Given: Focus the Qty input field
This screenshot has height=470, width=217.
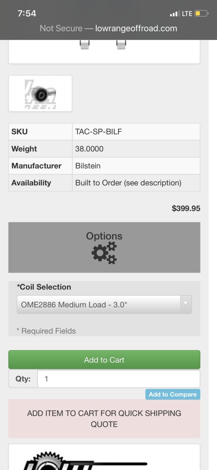Looking at the screenshot, I should point(119,379).
